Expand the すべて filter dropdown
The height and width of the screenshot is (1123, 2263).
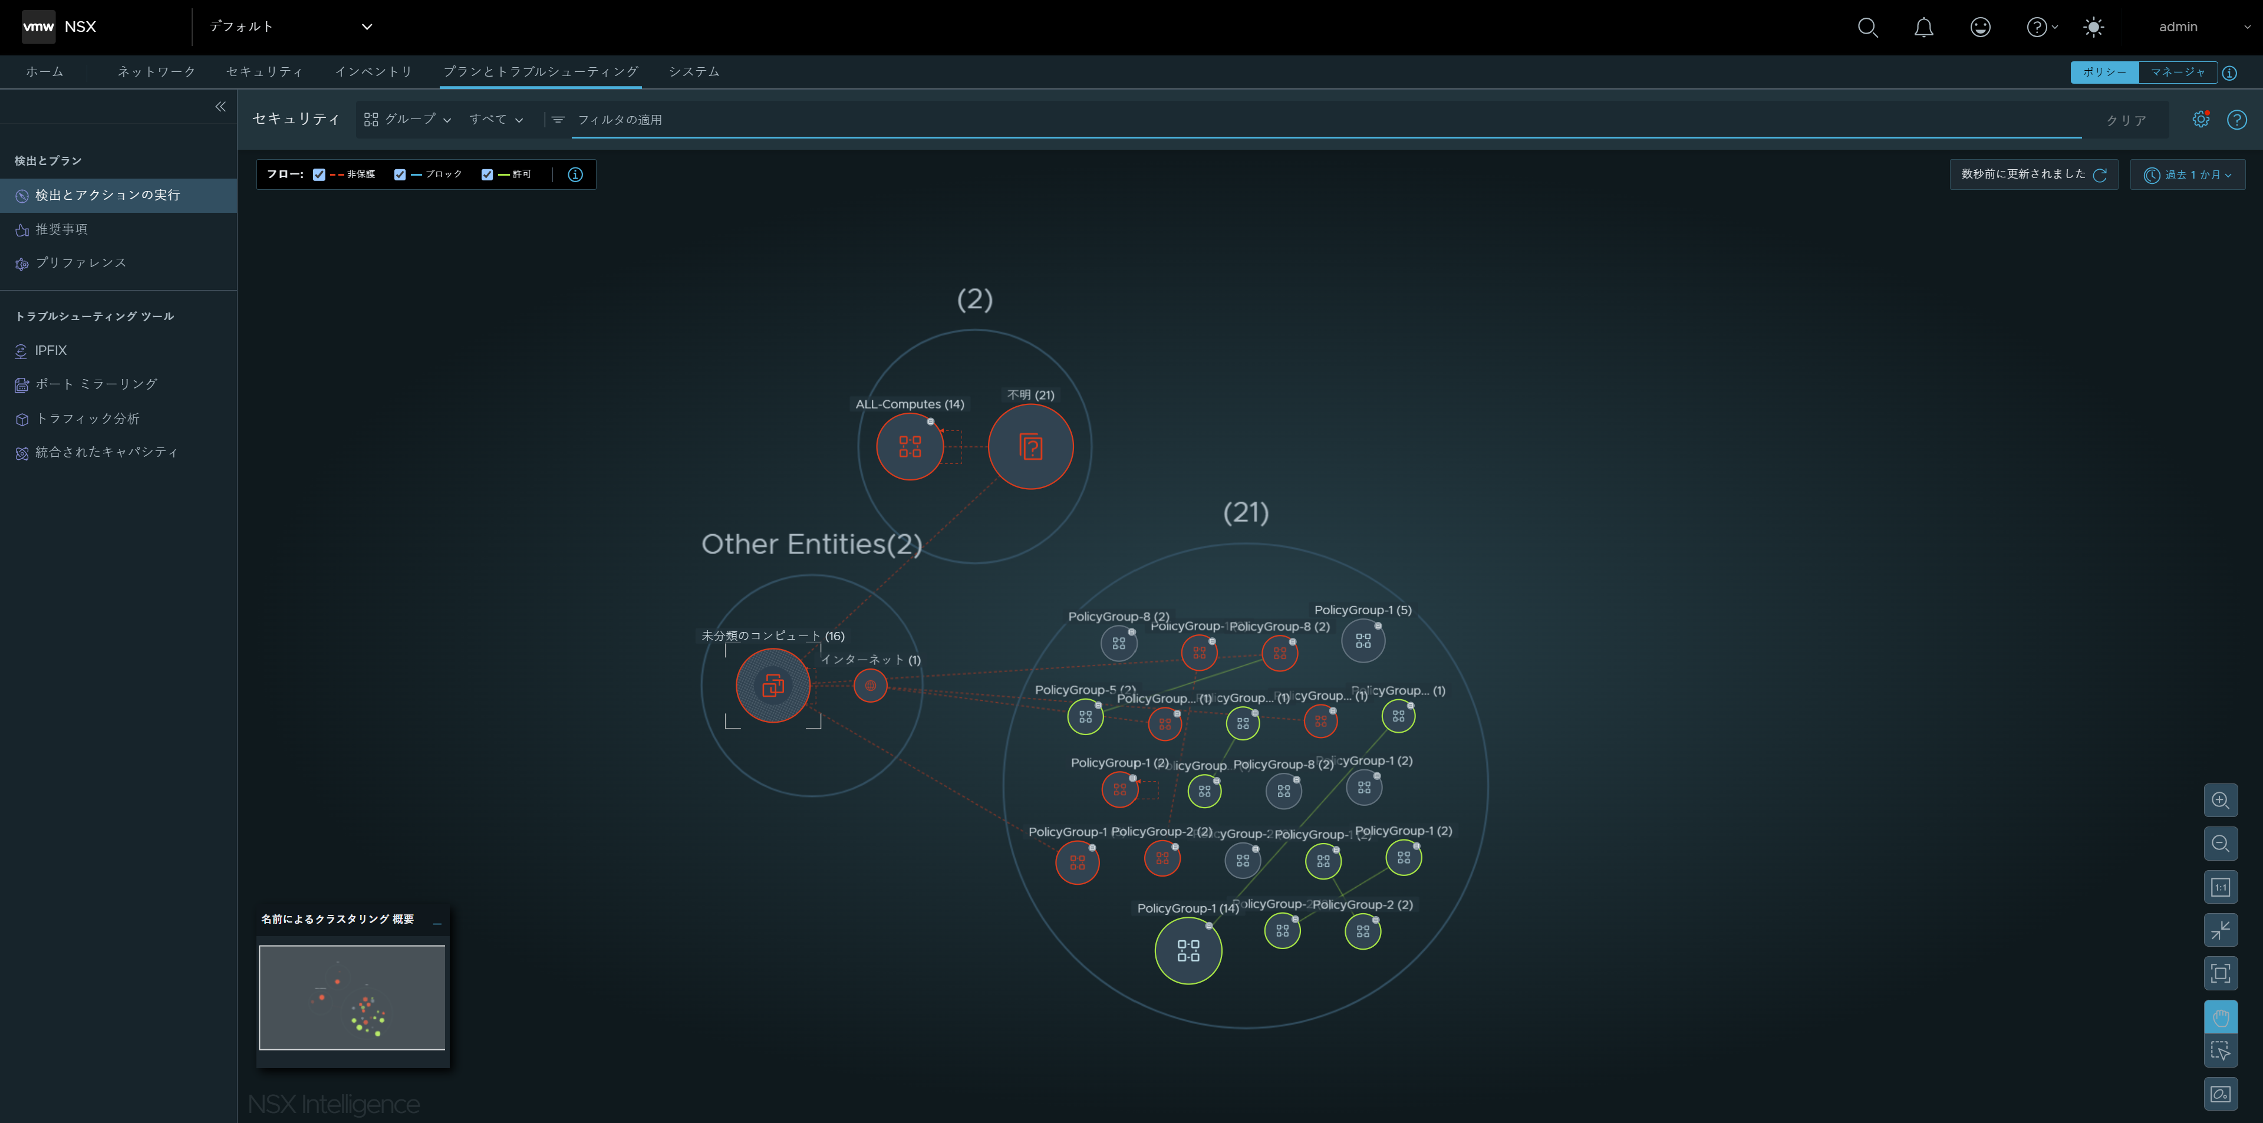(x=496, y=120)
